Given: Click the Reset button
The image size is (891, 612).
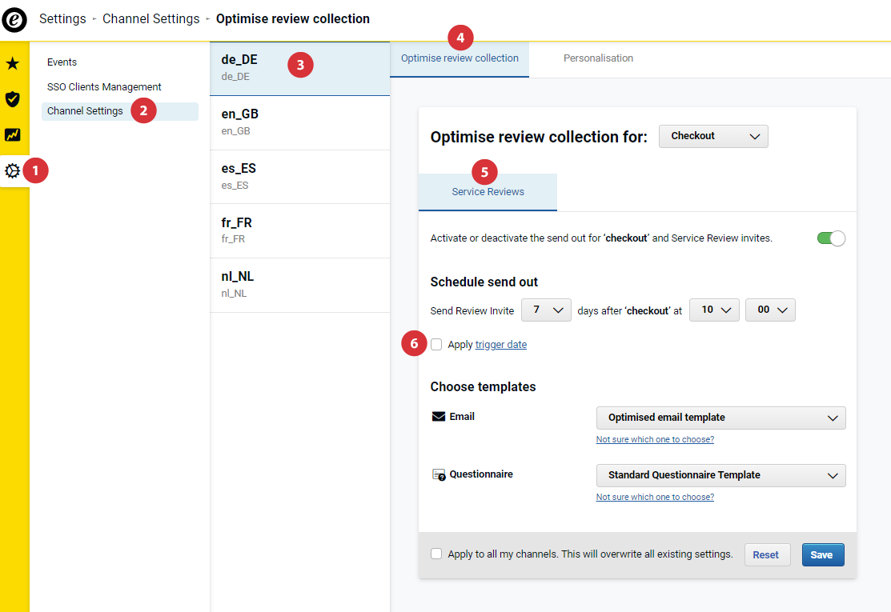Looking at the screenshot, I should [767, 554].
